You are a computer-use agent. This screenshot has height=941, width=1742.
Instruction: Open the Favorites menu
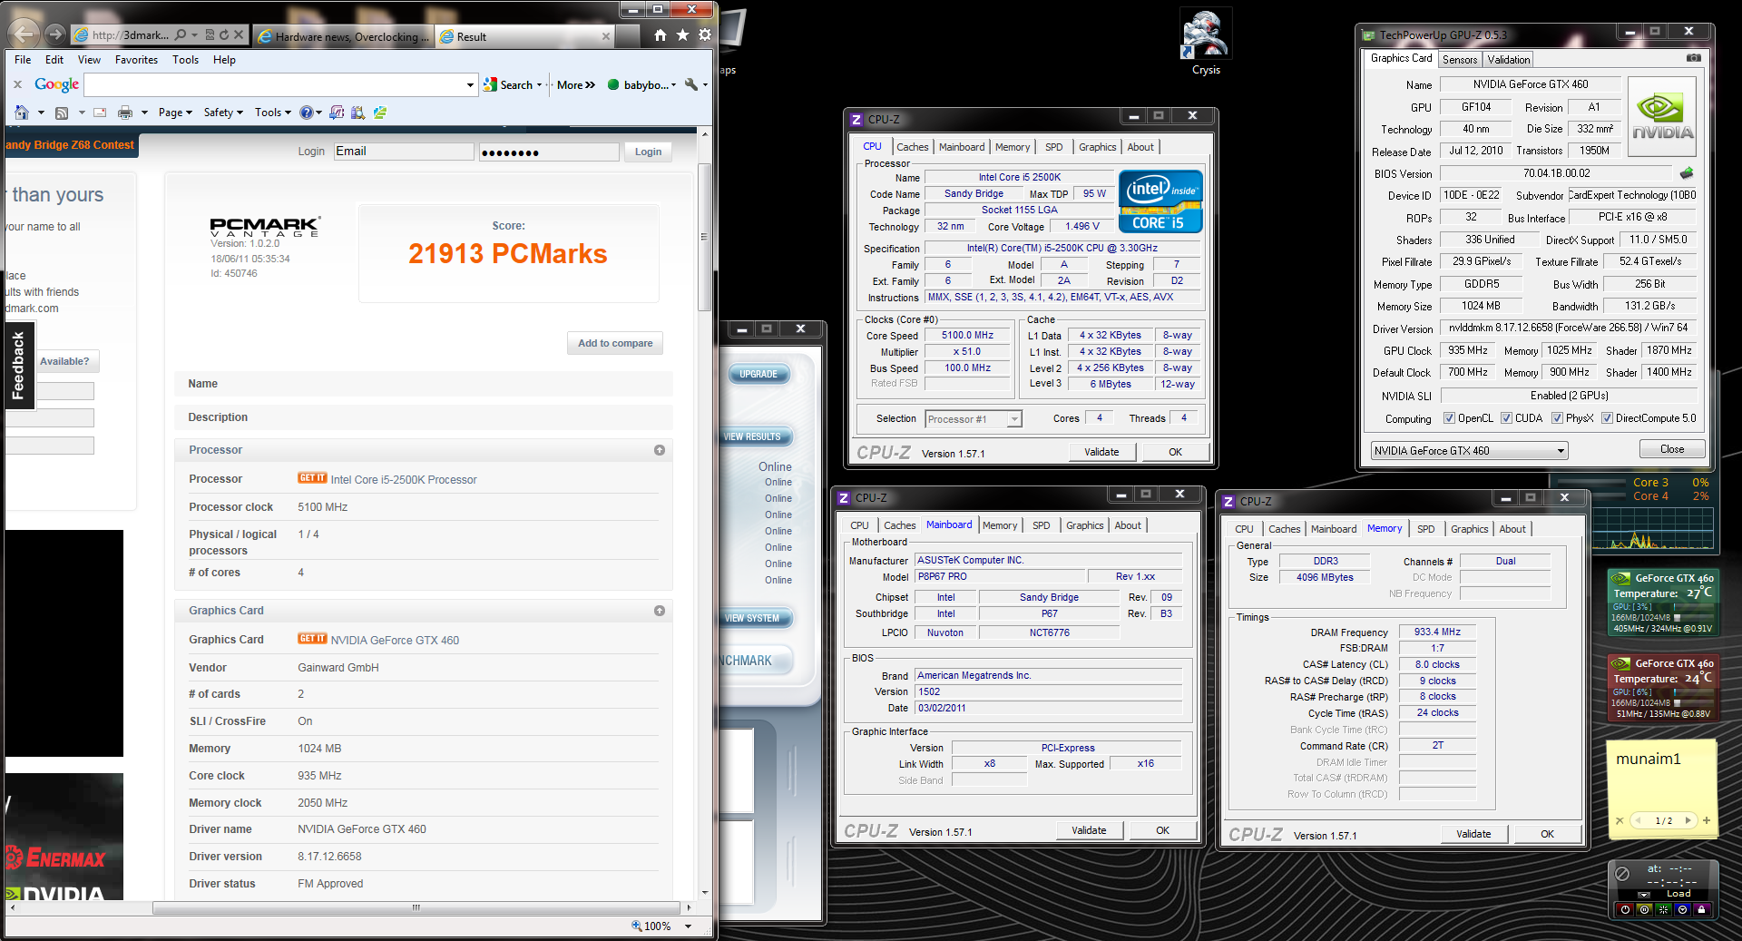(x=136, y=60)
